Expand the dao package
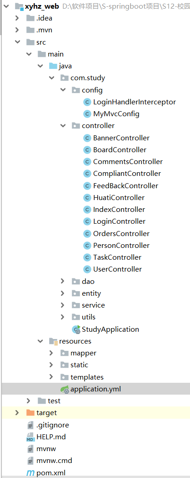 pos(63,281)
